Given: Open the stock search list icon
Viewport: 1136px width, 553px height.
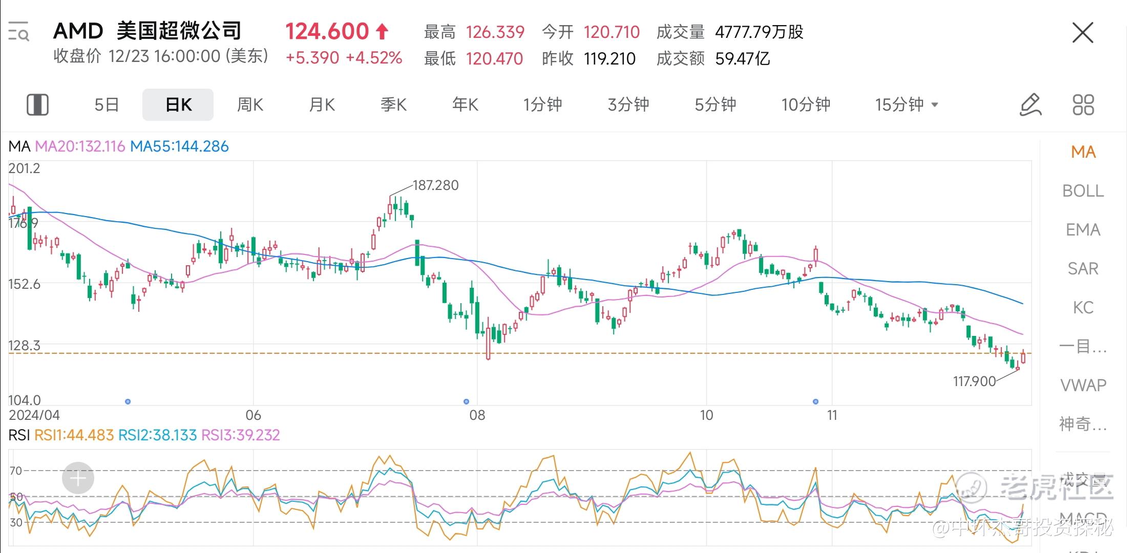Looking at the screenshot, I should tap(19, 31).
